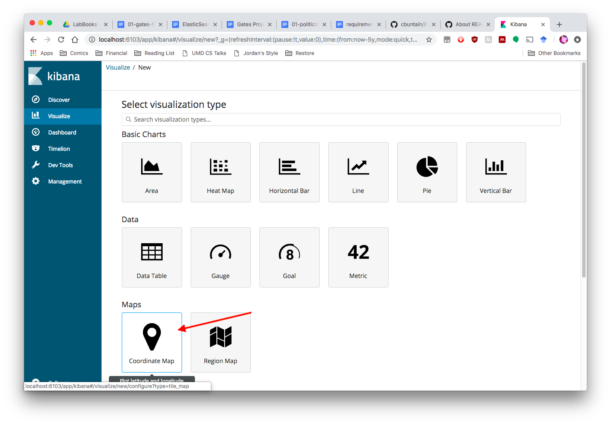The width and height of the screenshot is (611, 425).
Task: Open Timelion from the sidebar
Action: [x=63, y=149]
